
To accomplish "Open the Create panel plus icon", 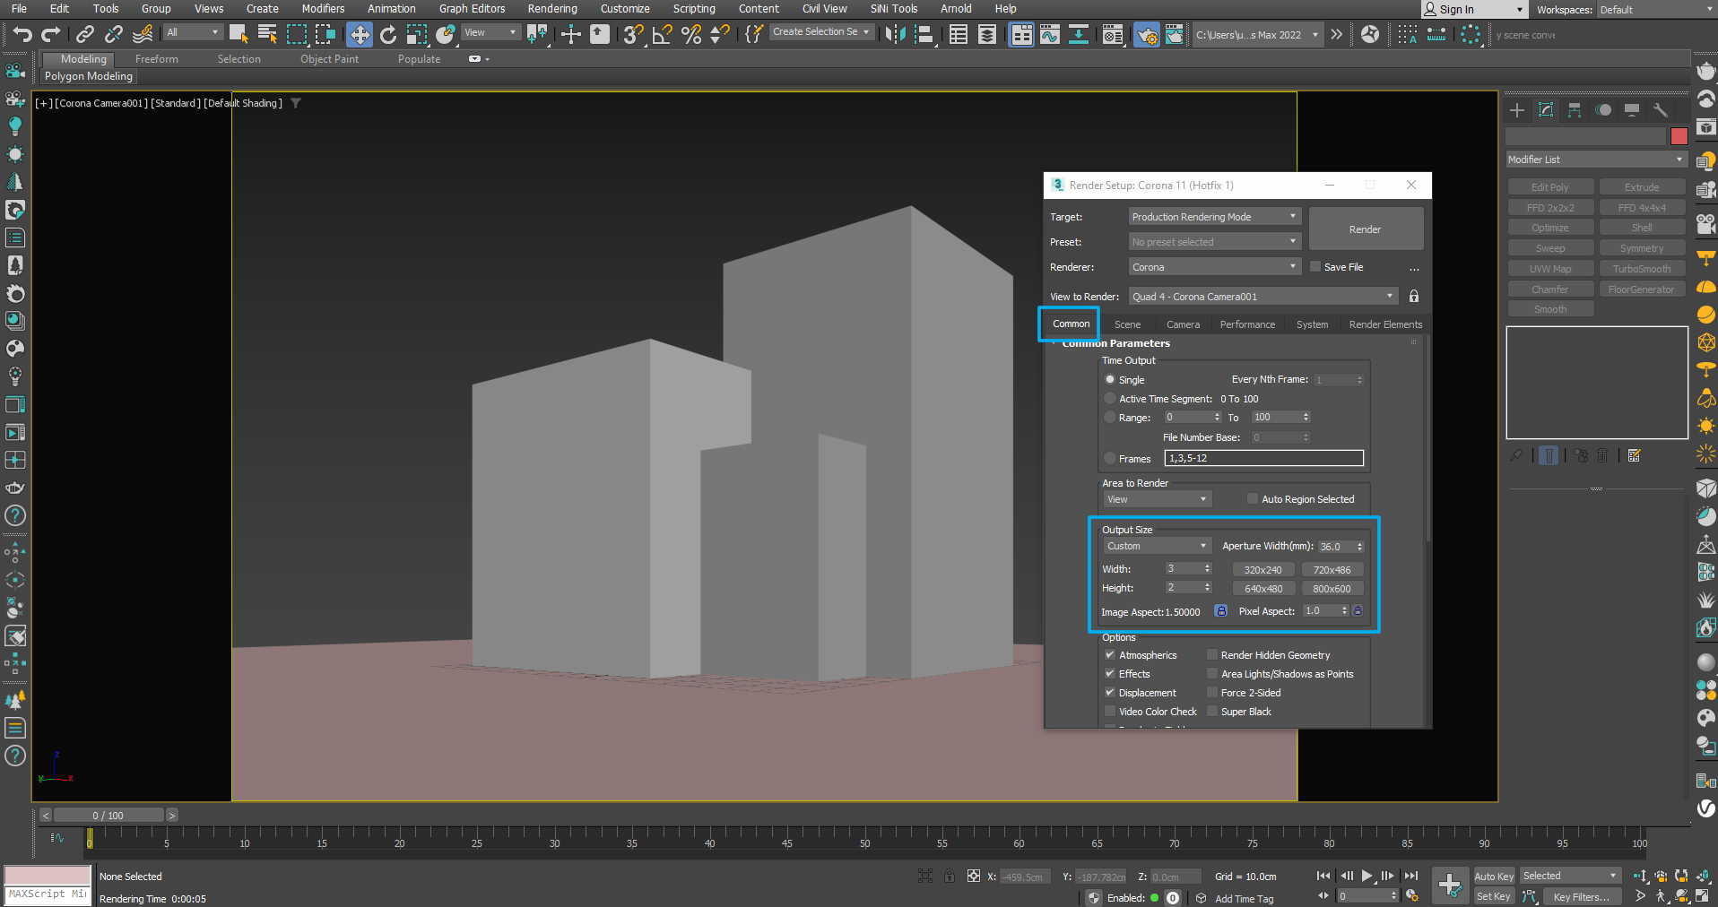I will coord(1517,110).
